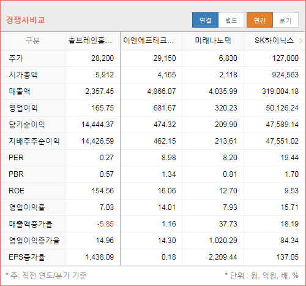Click the red -5.85 revenue growth value

point(105,224)
